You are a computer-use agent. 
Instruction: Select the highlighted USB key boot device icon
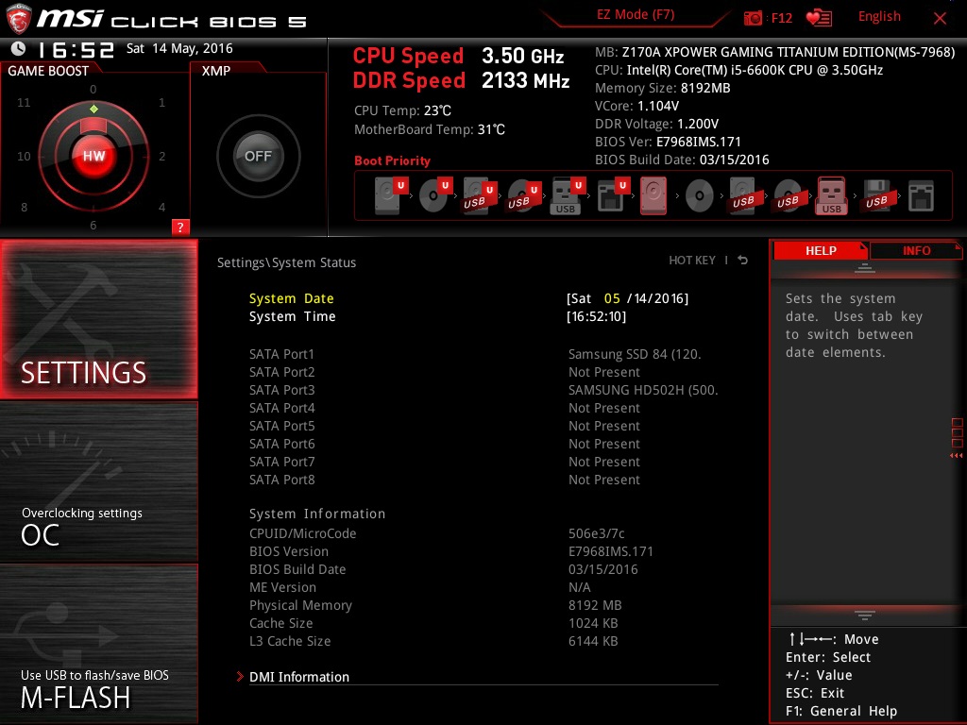coord(831,195)
